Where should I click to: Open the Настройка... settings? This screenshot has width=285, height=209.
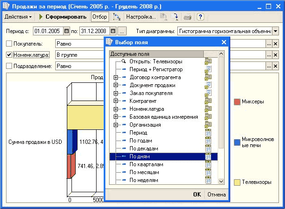coord(141,17)
